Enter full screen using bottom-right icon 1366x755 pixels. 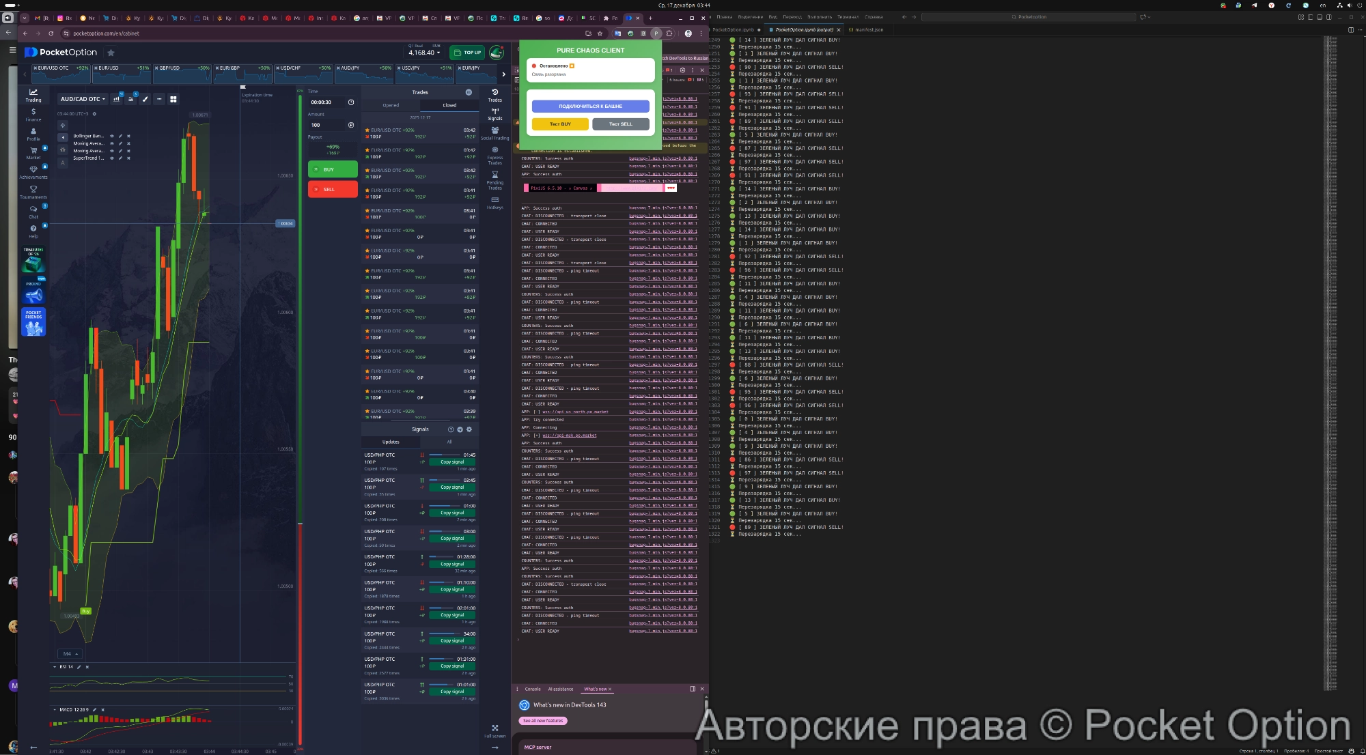(494, 727)
